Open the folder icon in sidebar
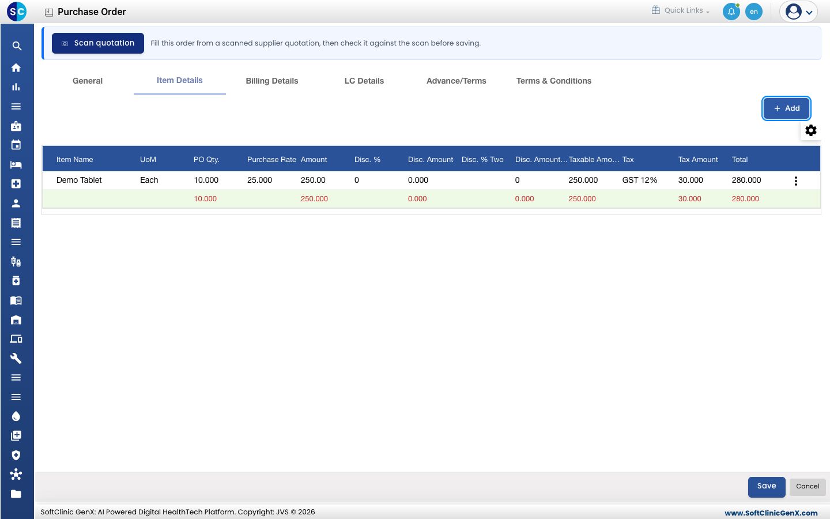Image resolution: width=830 pixels, height=519 pixels. click(x=16, y=494)
